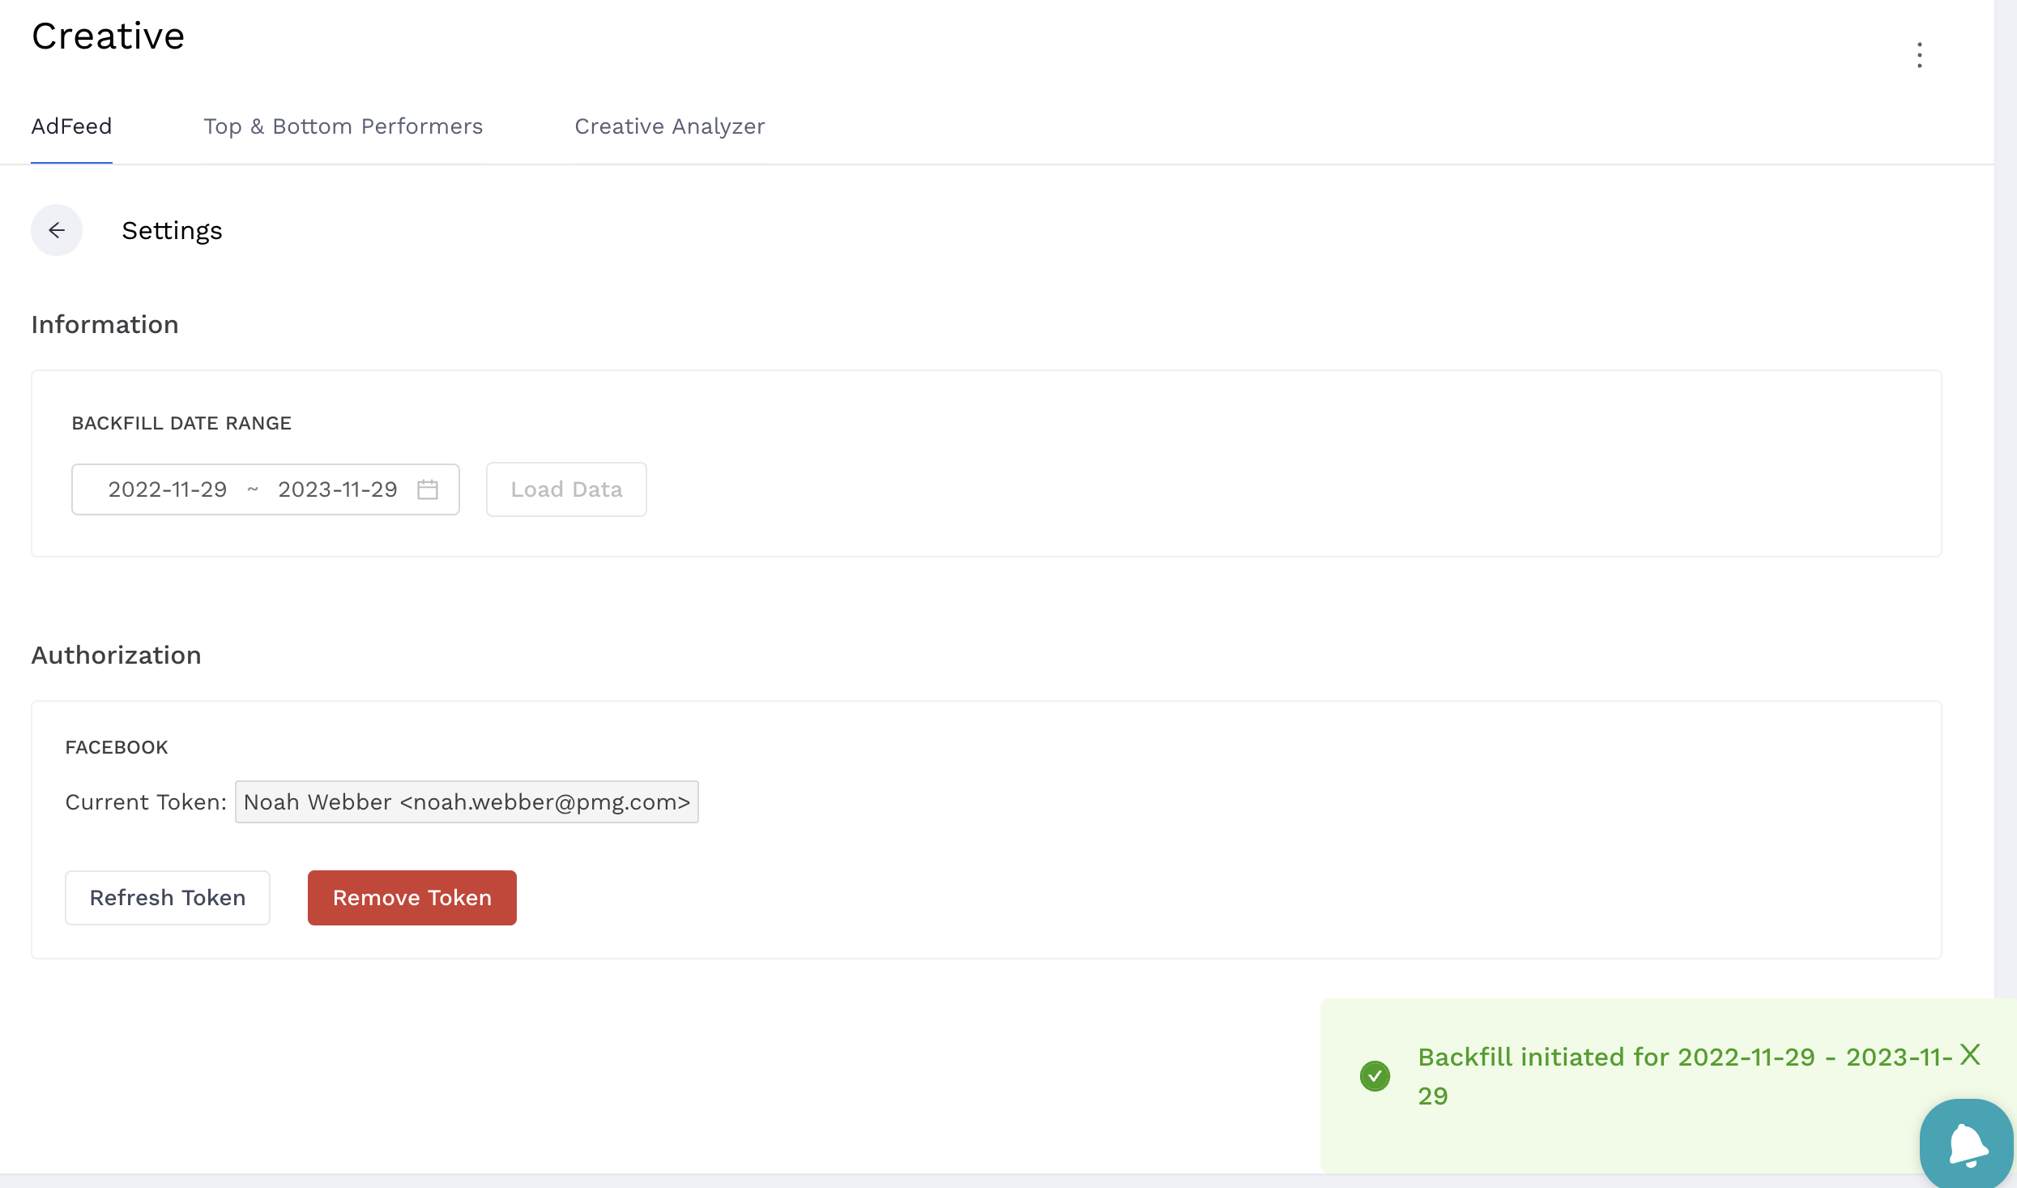This screenshot has height=1188, width=2017.
Task: Select the AdFeed tab
Action: (x=71, y=126)
